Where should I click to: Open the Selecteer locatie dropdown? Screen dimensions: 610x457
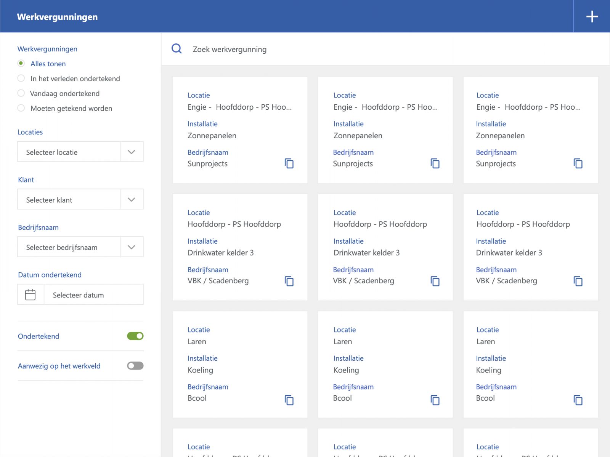point(80,152)
